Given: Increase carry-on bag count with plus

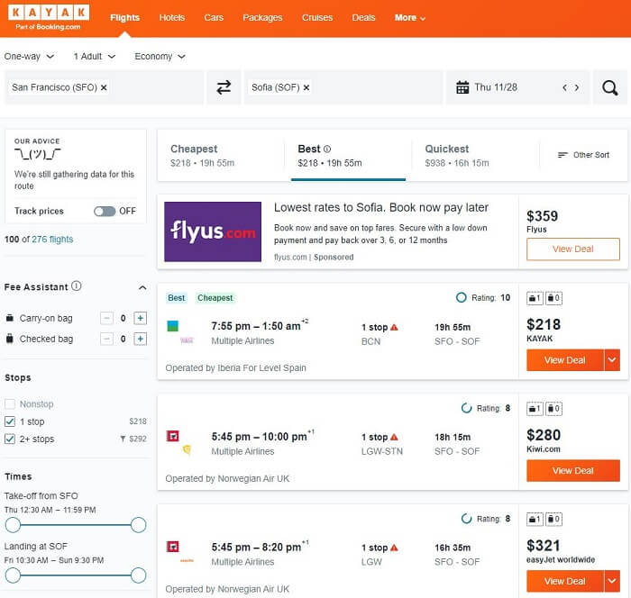Looking at the screenshot, I should (x=140, y=318).
